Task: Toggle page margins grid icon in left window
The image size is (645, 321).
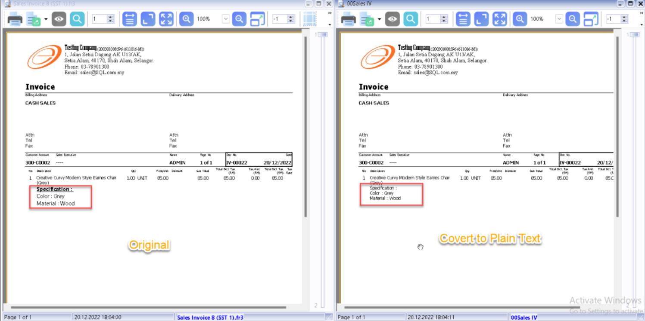Action: tap(309, 19)
